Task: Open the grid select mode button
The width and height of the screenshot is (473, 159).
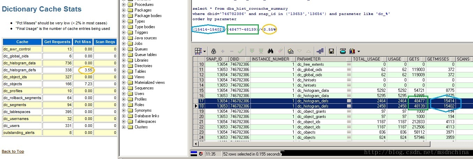Action: [x=198, y=51]
